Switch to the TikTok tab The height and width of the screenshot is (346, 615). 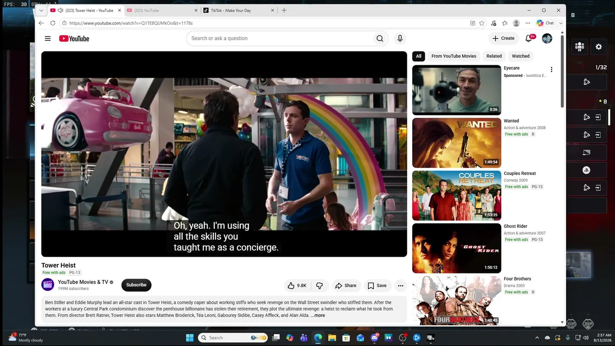(x=238, y=10)
